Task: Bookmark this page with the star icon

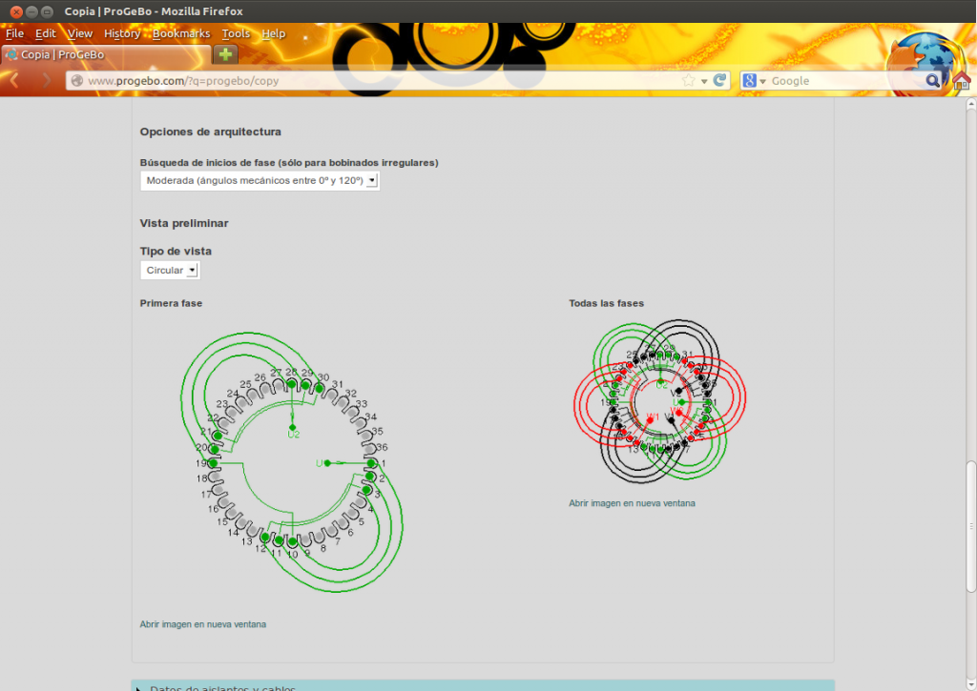Action: point(689,81)
